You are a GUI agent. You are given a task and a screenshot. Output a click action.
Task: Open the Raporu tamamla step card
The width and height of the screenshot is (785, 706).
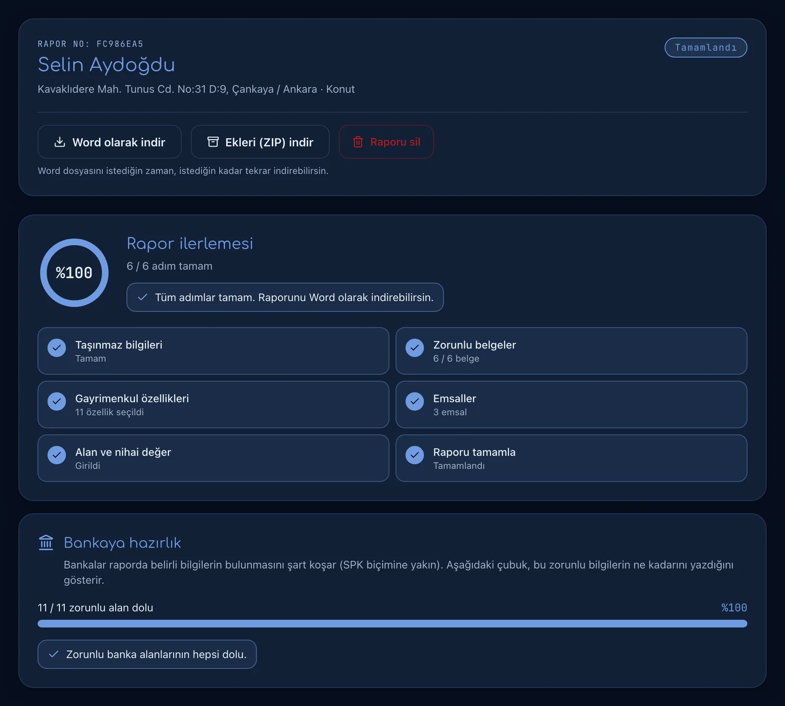(572, 458)
